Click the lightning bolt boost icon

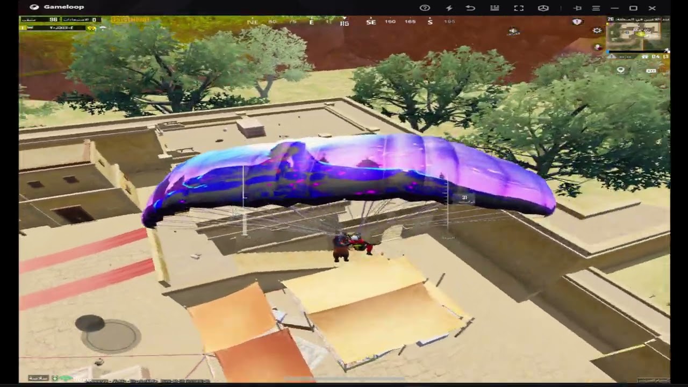[x=449, y=8]
